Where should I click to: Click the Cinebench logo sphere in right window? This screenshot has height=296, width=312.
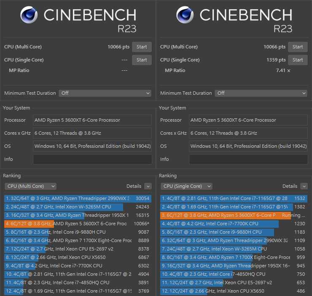[x=185, y=15]
